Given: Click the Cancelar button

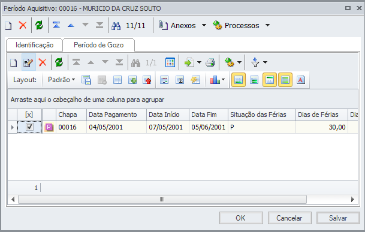Looking at the screenshot, I should 289,218.
